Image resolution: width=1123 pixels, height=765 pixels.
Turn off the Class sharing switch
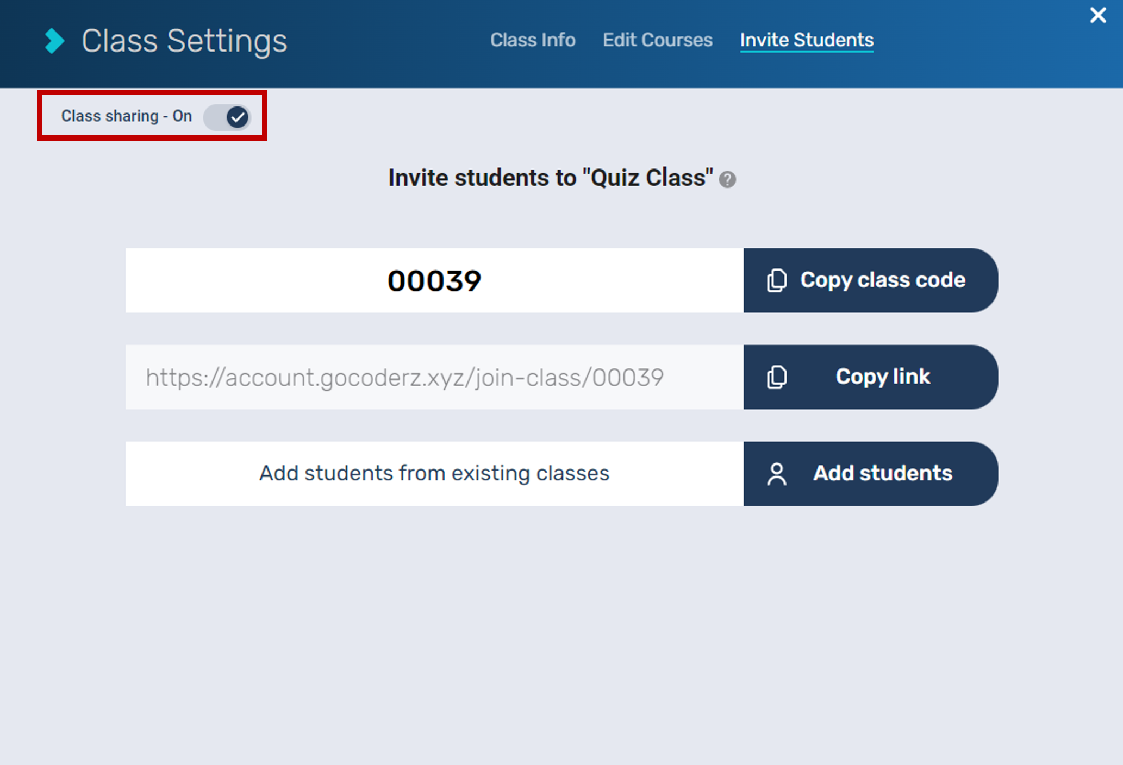click(228, 117)
